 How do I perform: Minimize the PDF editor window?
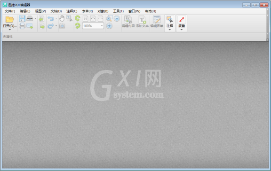point(247,5)
